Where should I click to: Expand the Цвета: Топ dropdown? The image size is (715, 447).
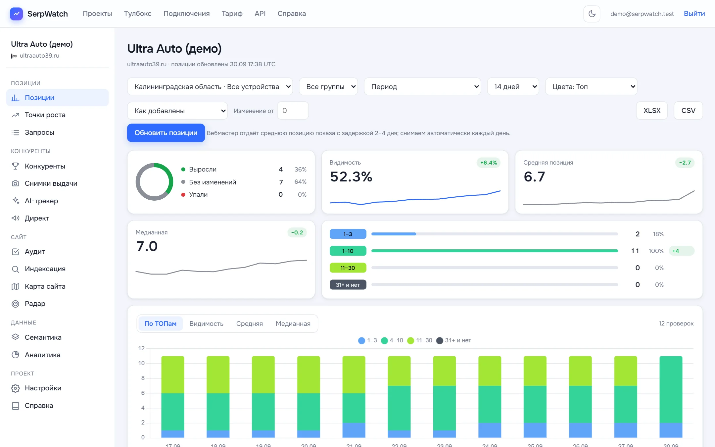point(591,86)
